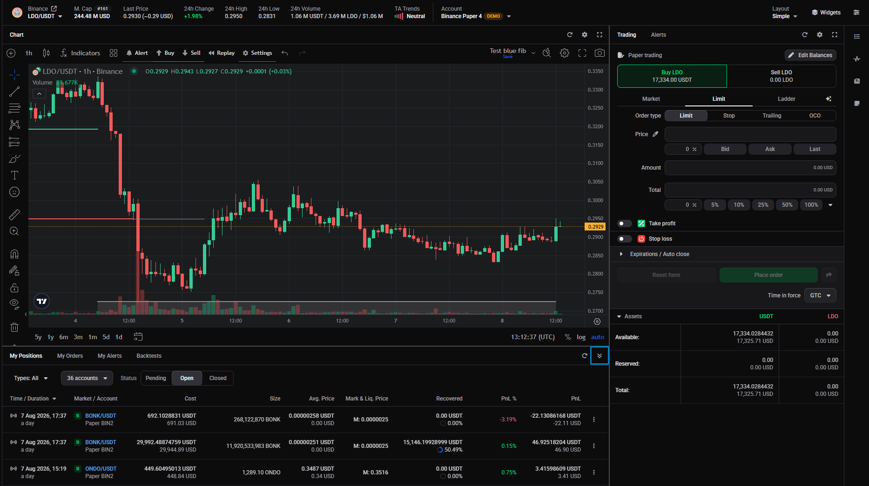Viewport: 869px width, 486px height.
Task: Open the Fibonacci retracement tools
Action: point(14,108)
